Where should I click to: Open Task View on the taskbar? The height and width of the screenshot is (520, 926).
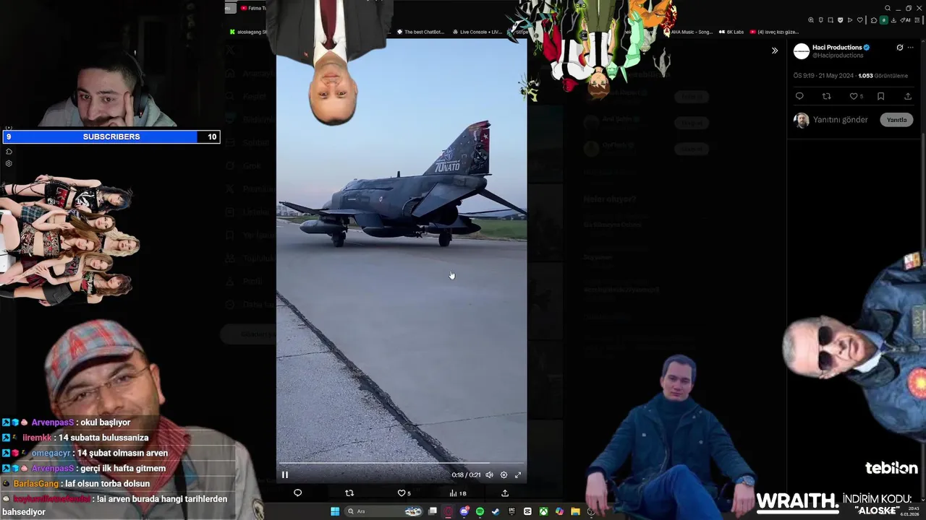[x=433, y=511]
